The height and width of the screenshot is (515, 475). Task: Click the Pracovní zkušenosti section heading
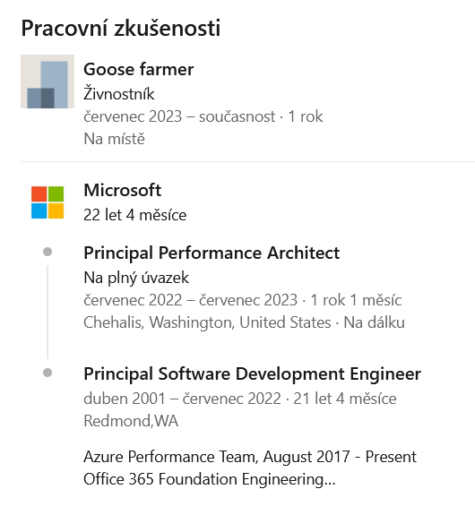pyautogui.click(x=121, y=29)
